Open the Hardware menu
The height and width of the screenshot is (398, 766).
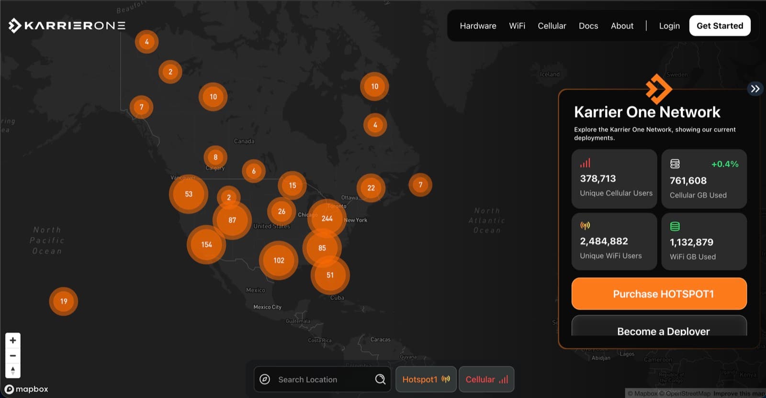478,26
